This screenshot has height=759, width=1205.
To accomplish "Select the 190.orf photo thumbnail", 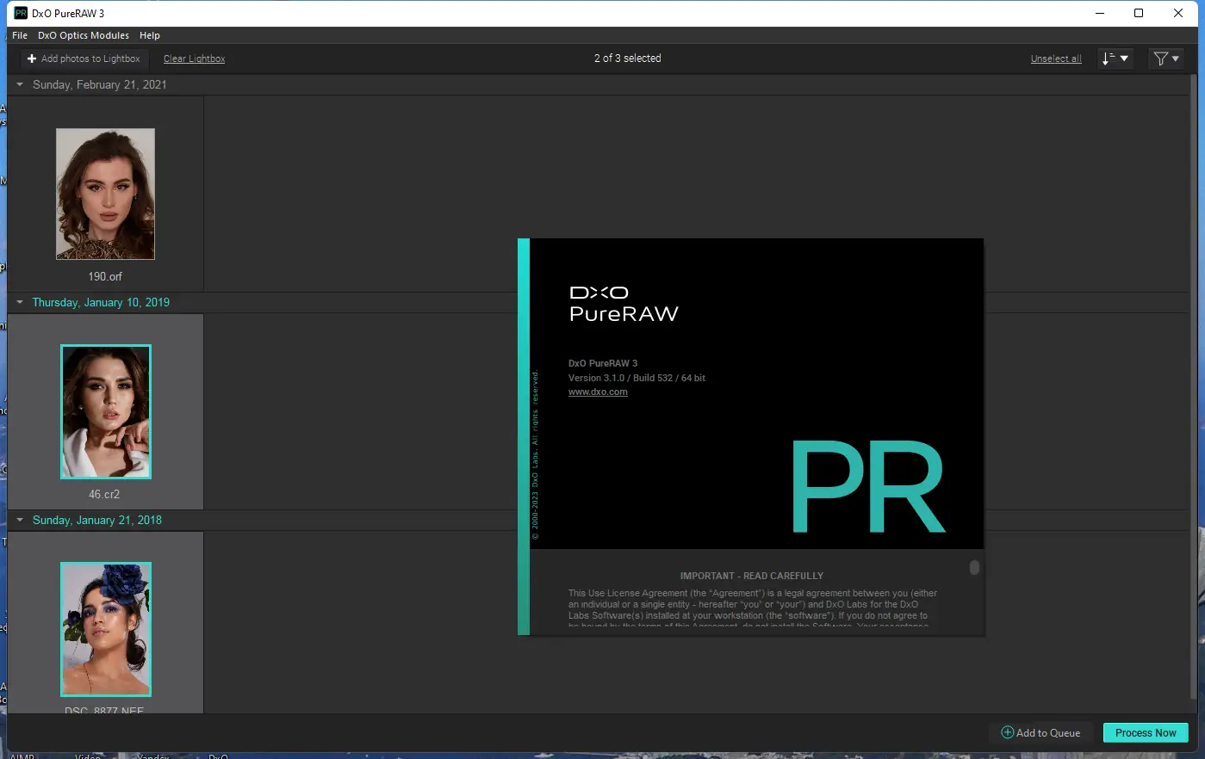I will click(105, 194).
